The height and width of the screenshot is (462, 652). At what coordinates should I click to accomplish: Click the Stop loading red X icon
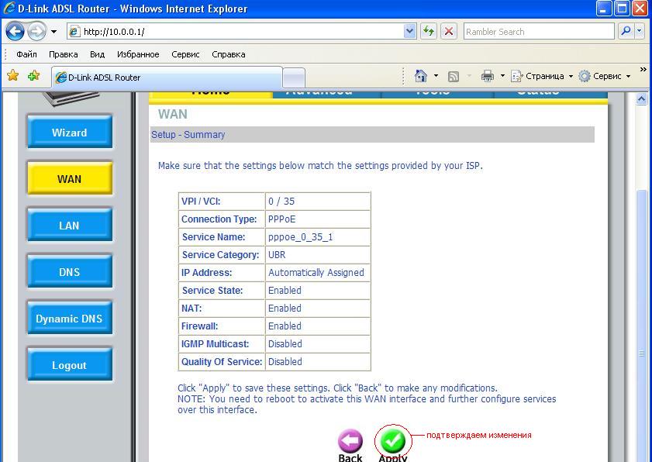pyautogui.click(x=448, y=32)
